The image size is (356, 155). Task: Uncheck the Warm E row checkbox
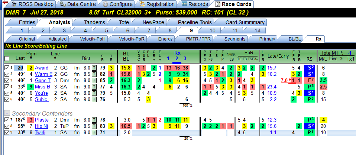click(7, 74)
